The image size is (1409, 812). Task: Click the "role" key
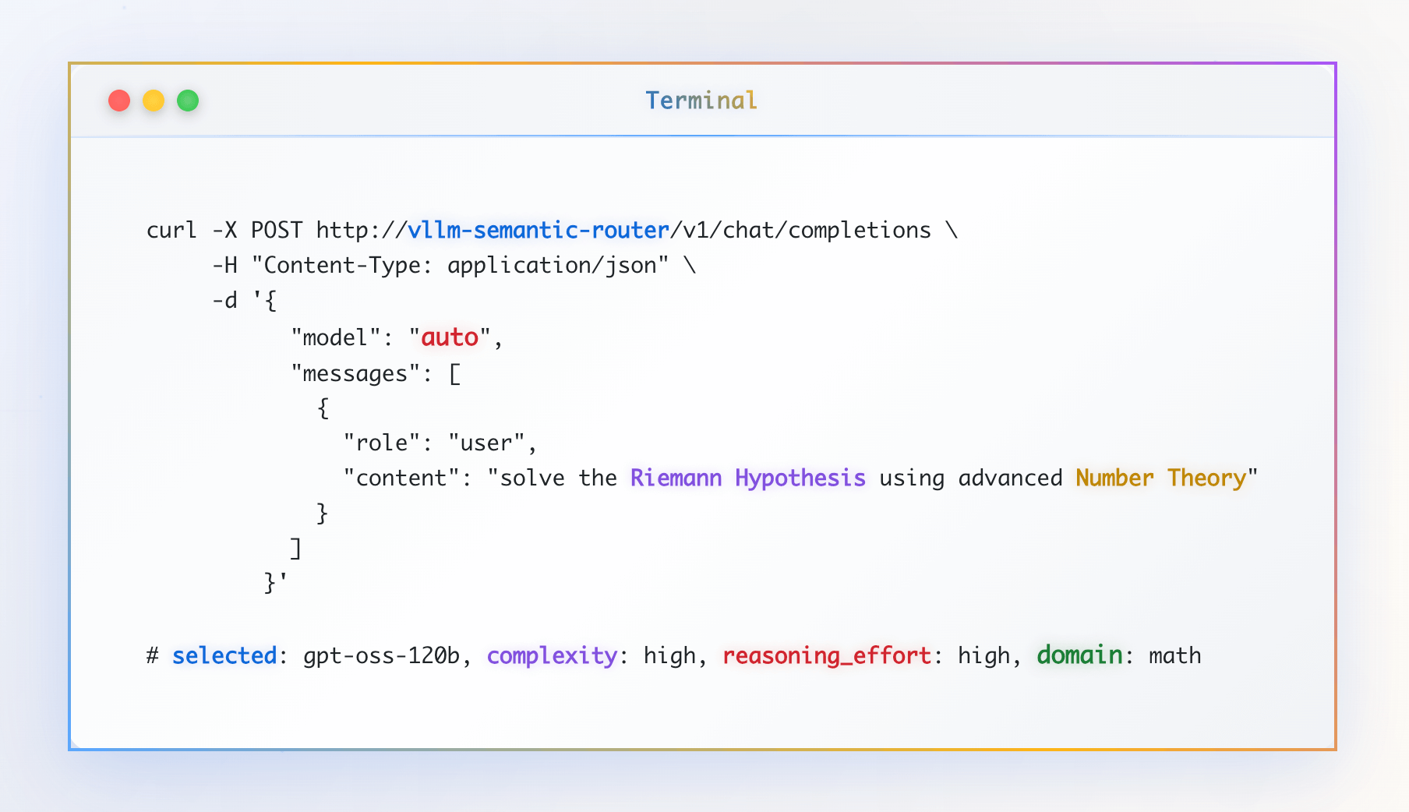(x=382, y=443)
